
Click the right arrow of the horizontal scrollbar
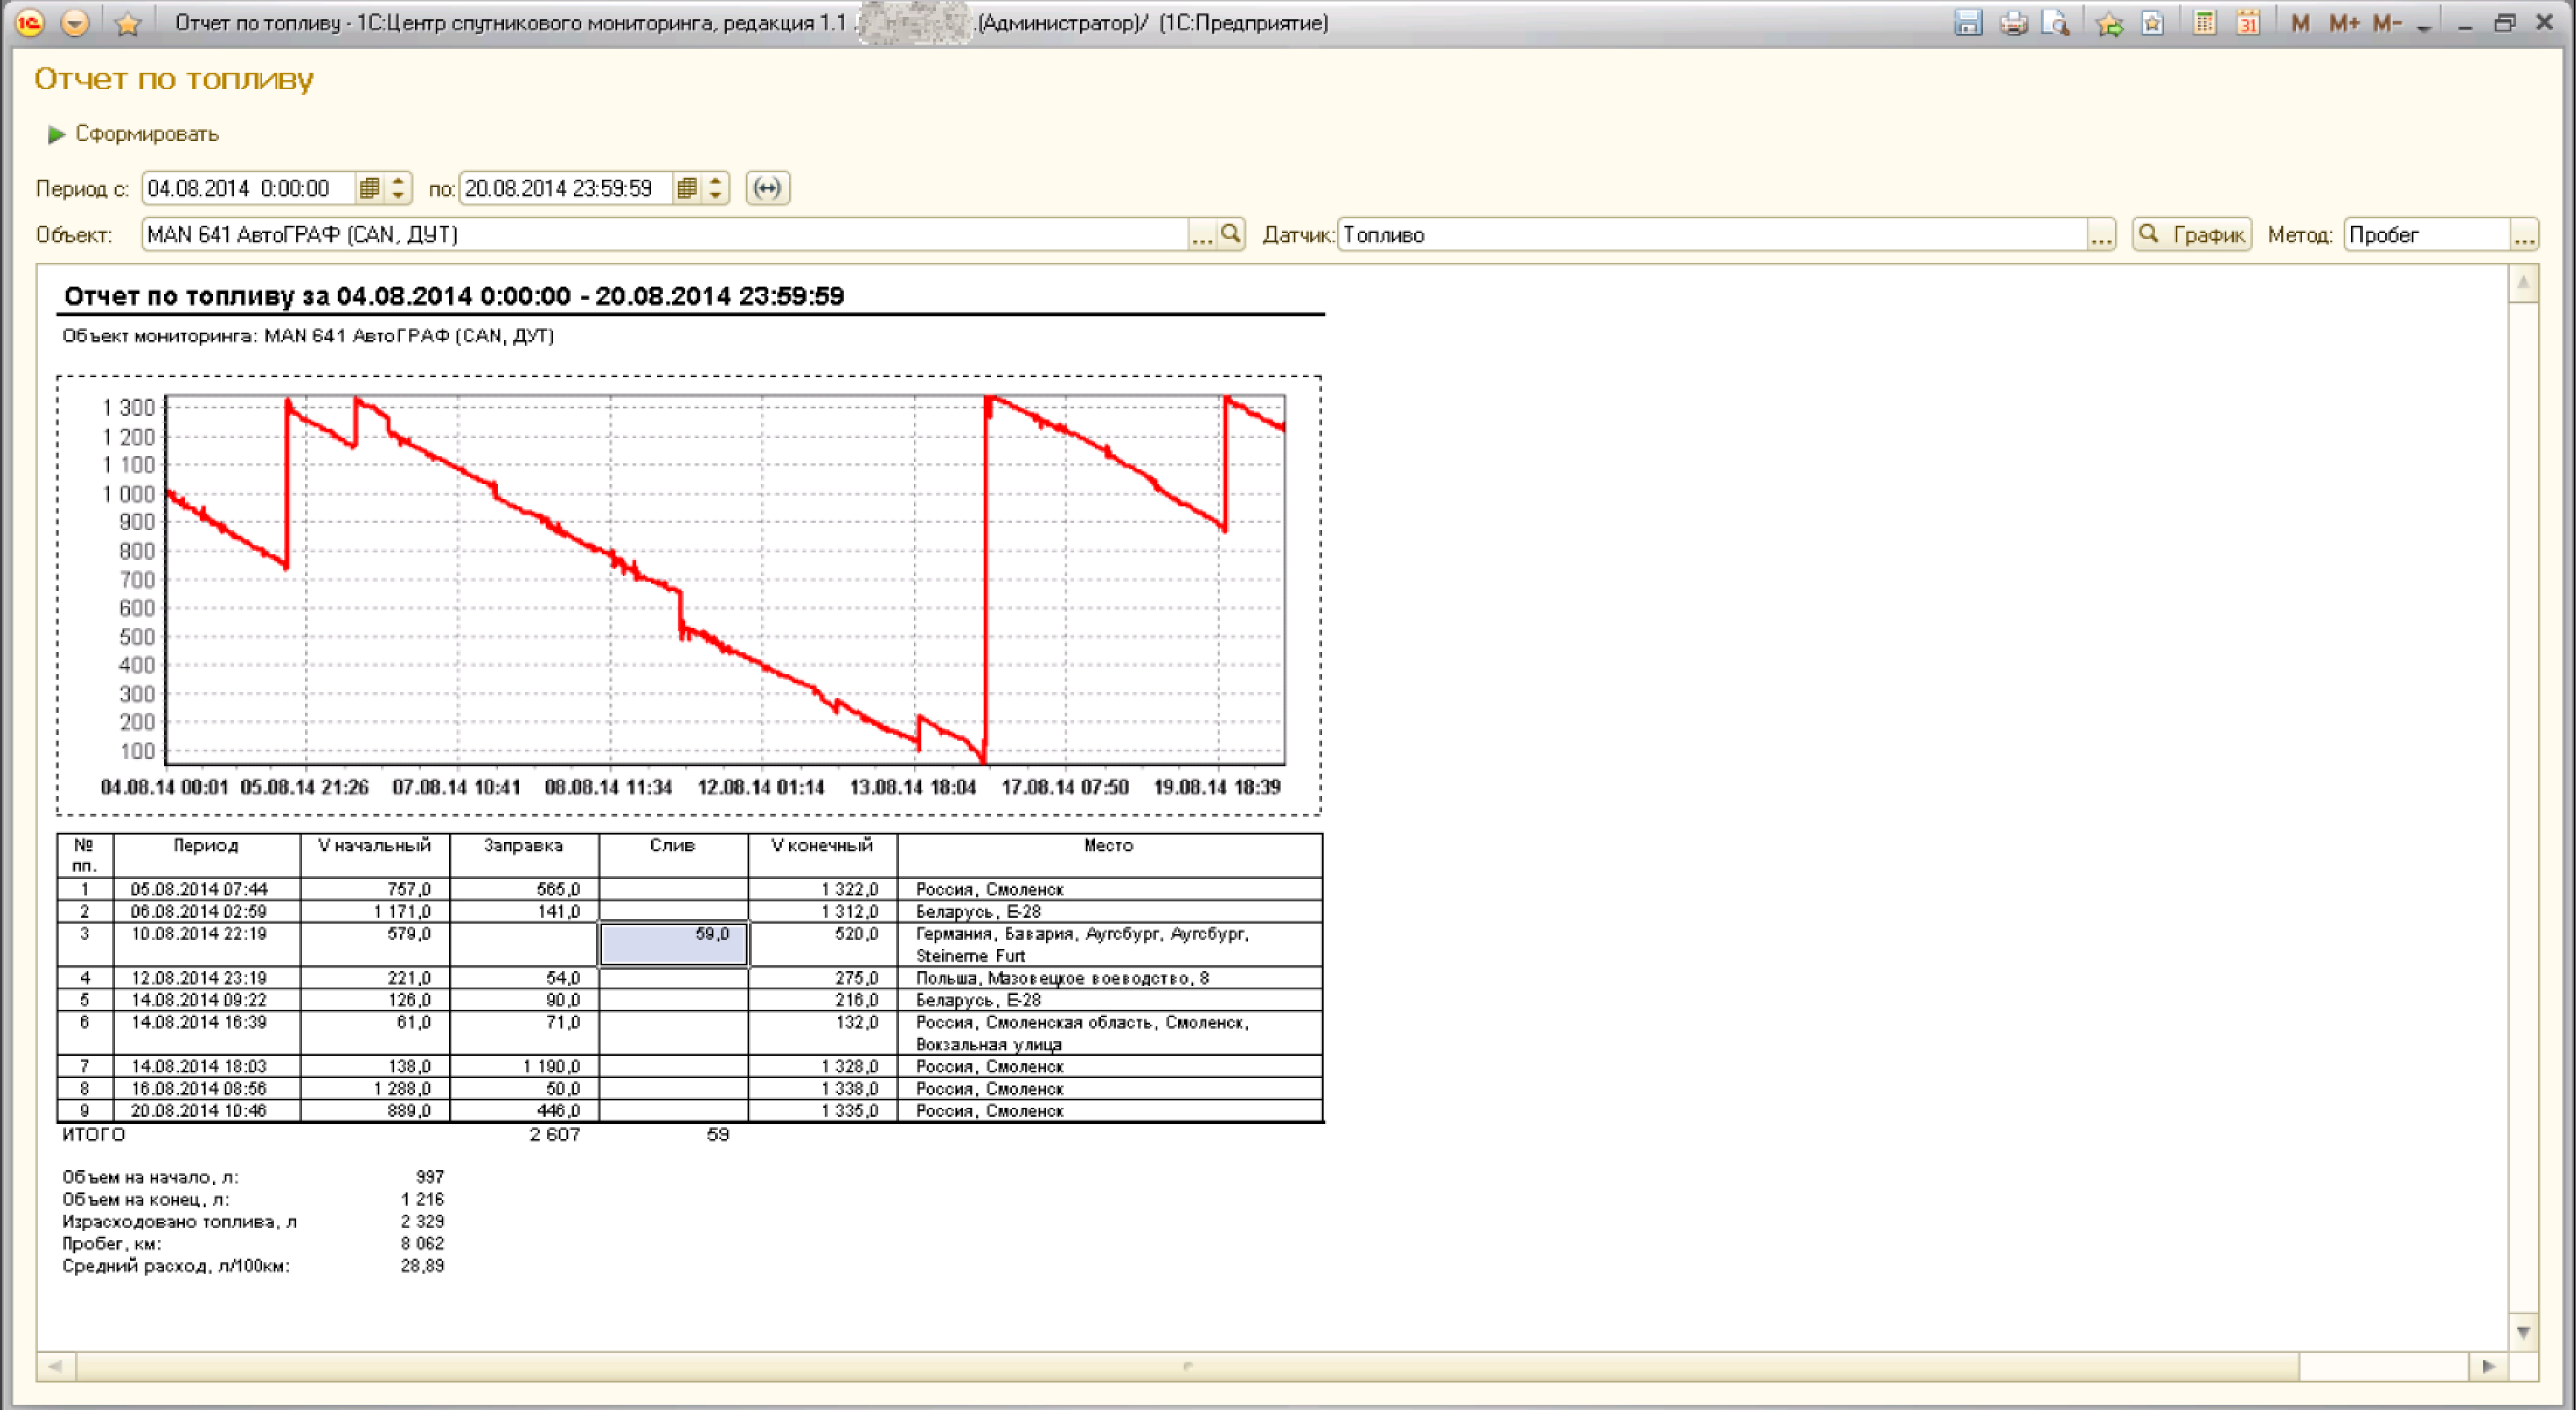pyautogui.click(x=2489, y=1366)
